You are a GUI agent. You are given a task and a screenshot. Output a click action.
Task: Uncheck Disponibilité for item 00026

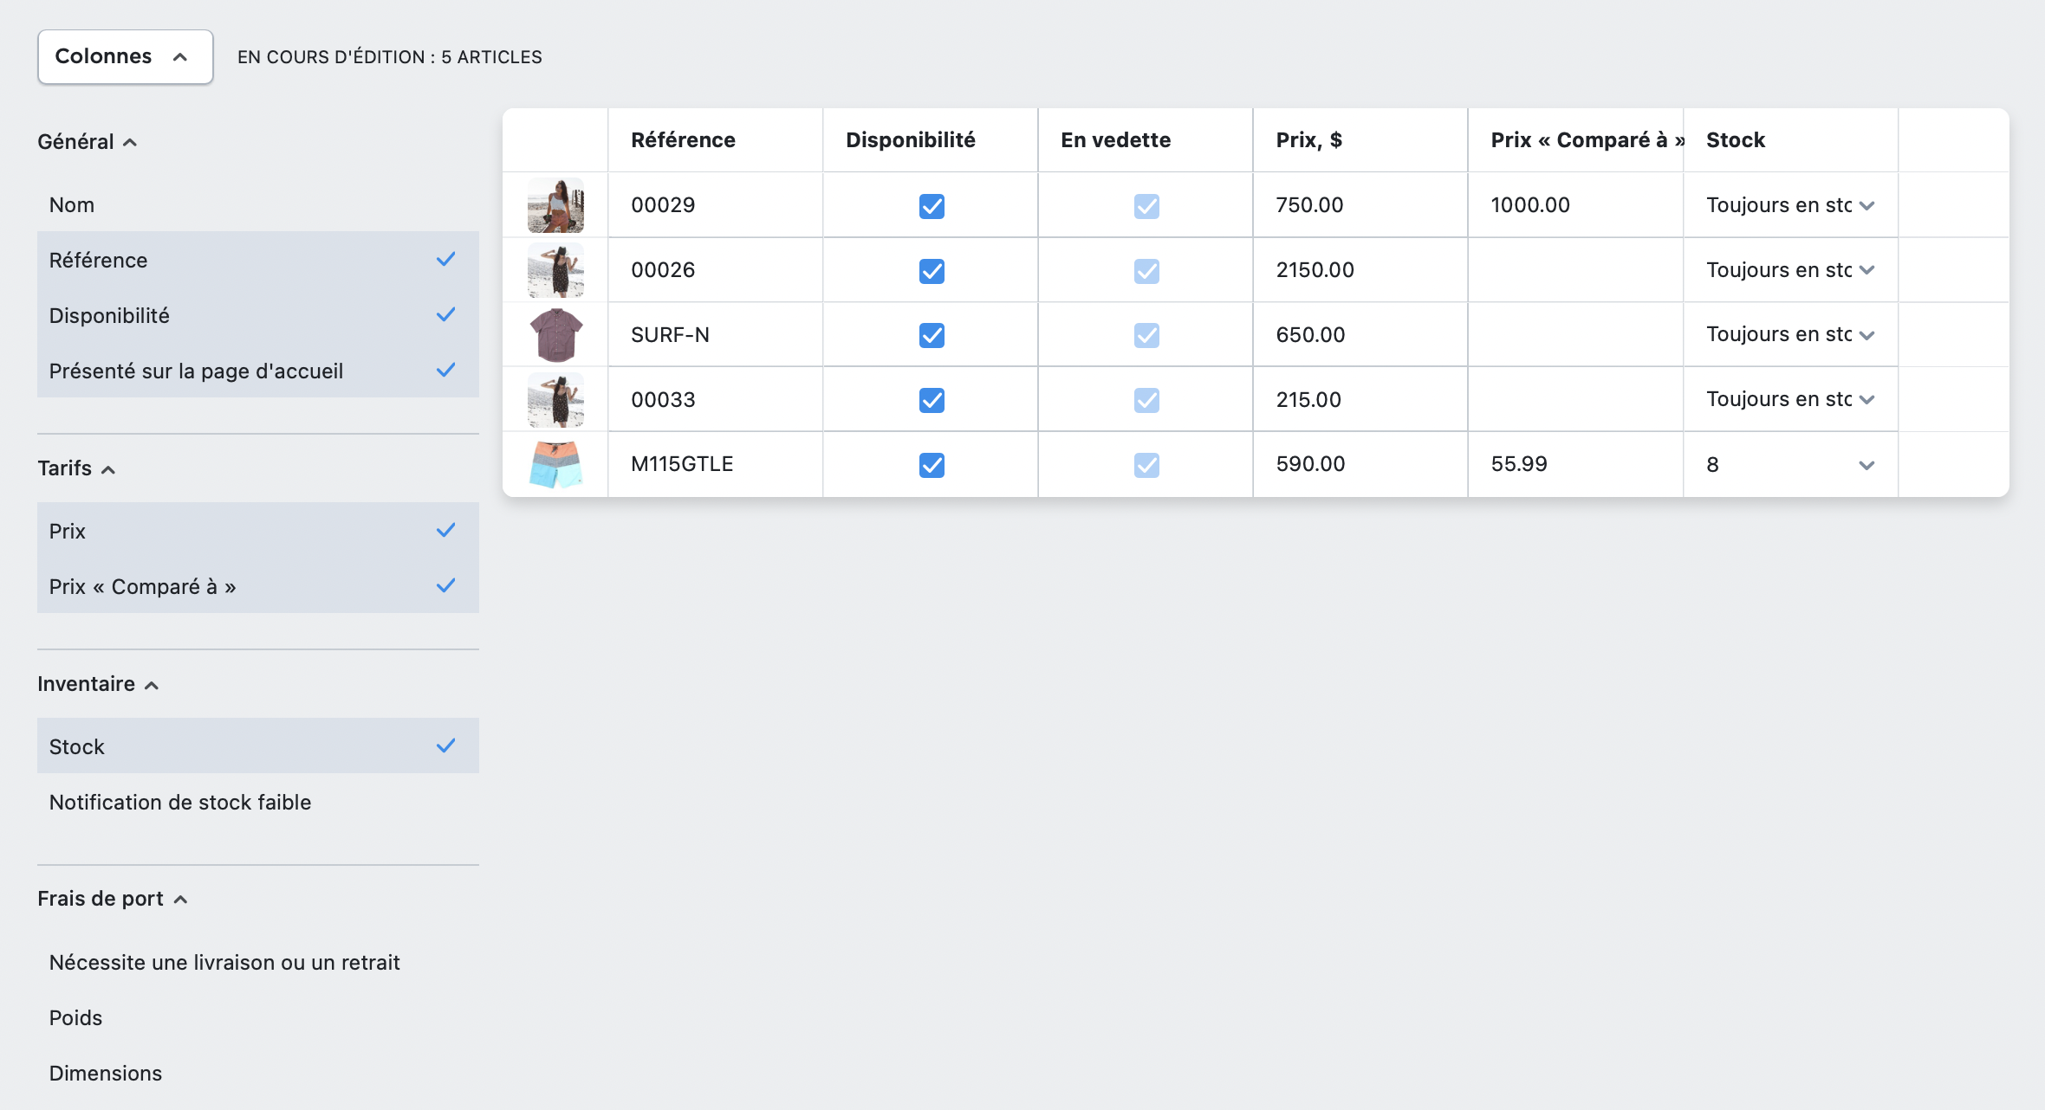[932, 271]
